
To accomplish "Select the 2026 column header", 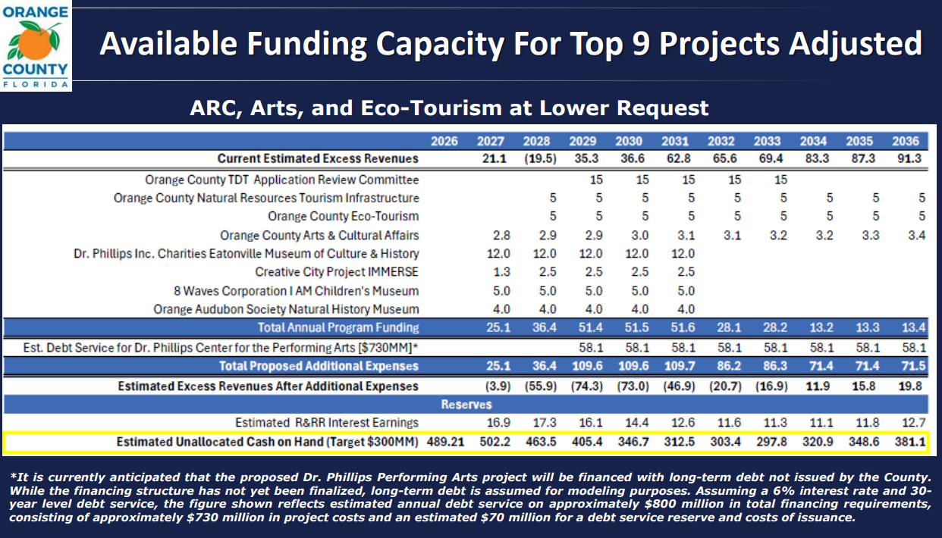I will pos(444,141).
